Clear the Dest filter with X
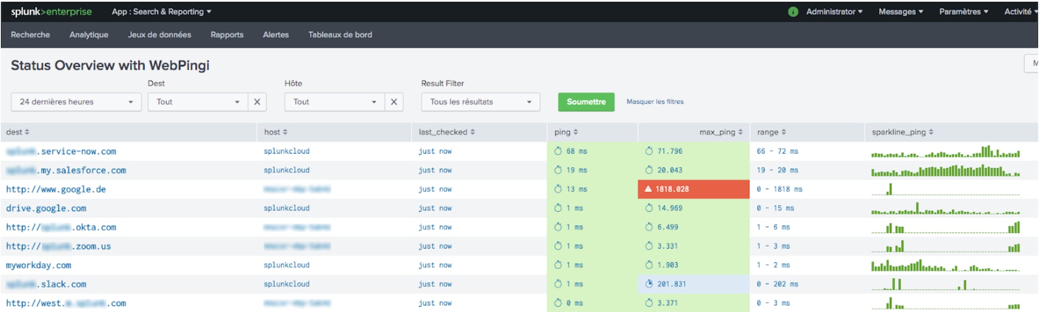This screenshot has width=1039, height=312. click(x=257, y=102)
